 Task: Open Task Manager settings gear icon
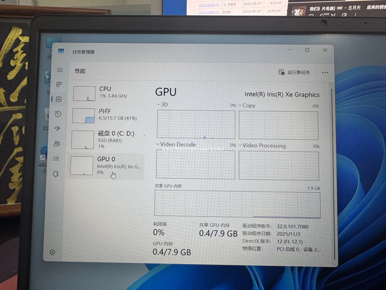click(52, 252)
